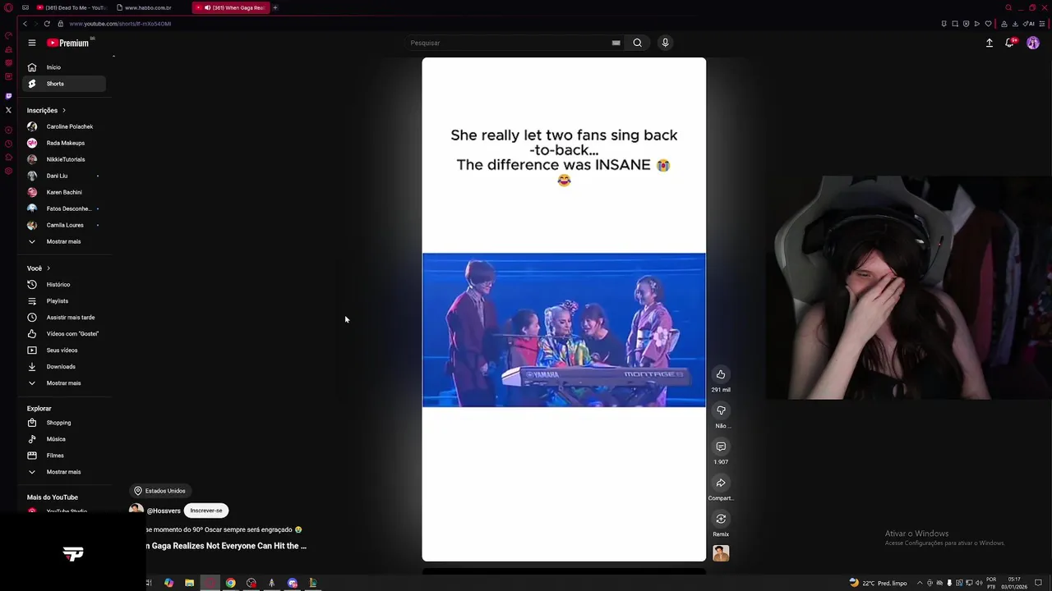Like the Short with thumbs-up button
Viewport: 1052px width, 591px height.
tap(721, 374)
